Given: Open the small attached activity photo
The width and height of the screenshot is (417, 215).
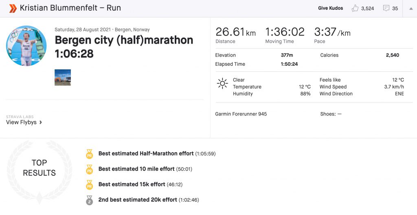Looking at the screenshot, I should point(63,77).
